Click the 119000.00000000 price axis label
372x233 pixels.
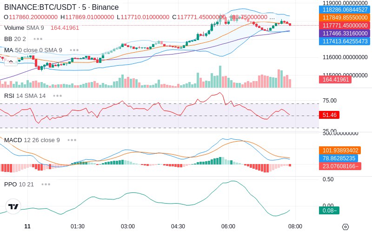pos(345,3)
